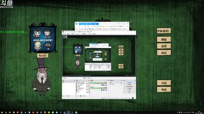
Task: Open a new tab in the browser
Action: tap(100, 24)
